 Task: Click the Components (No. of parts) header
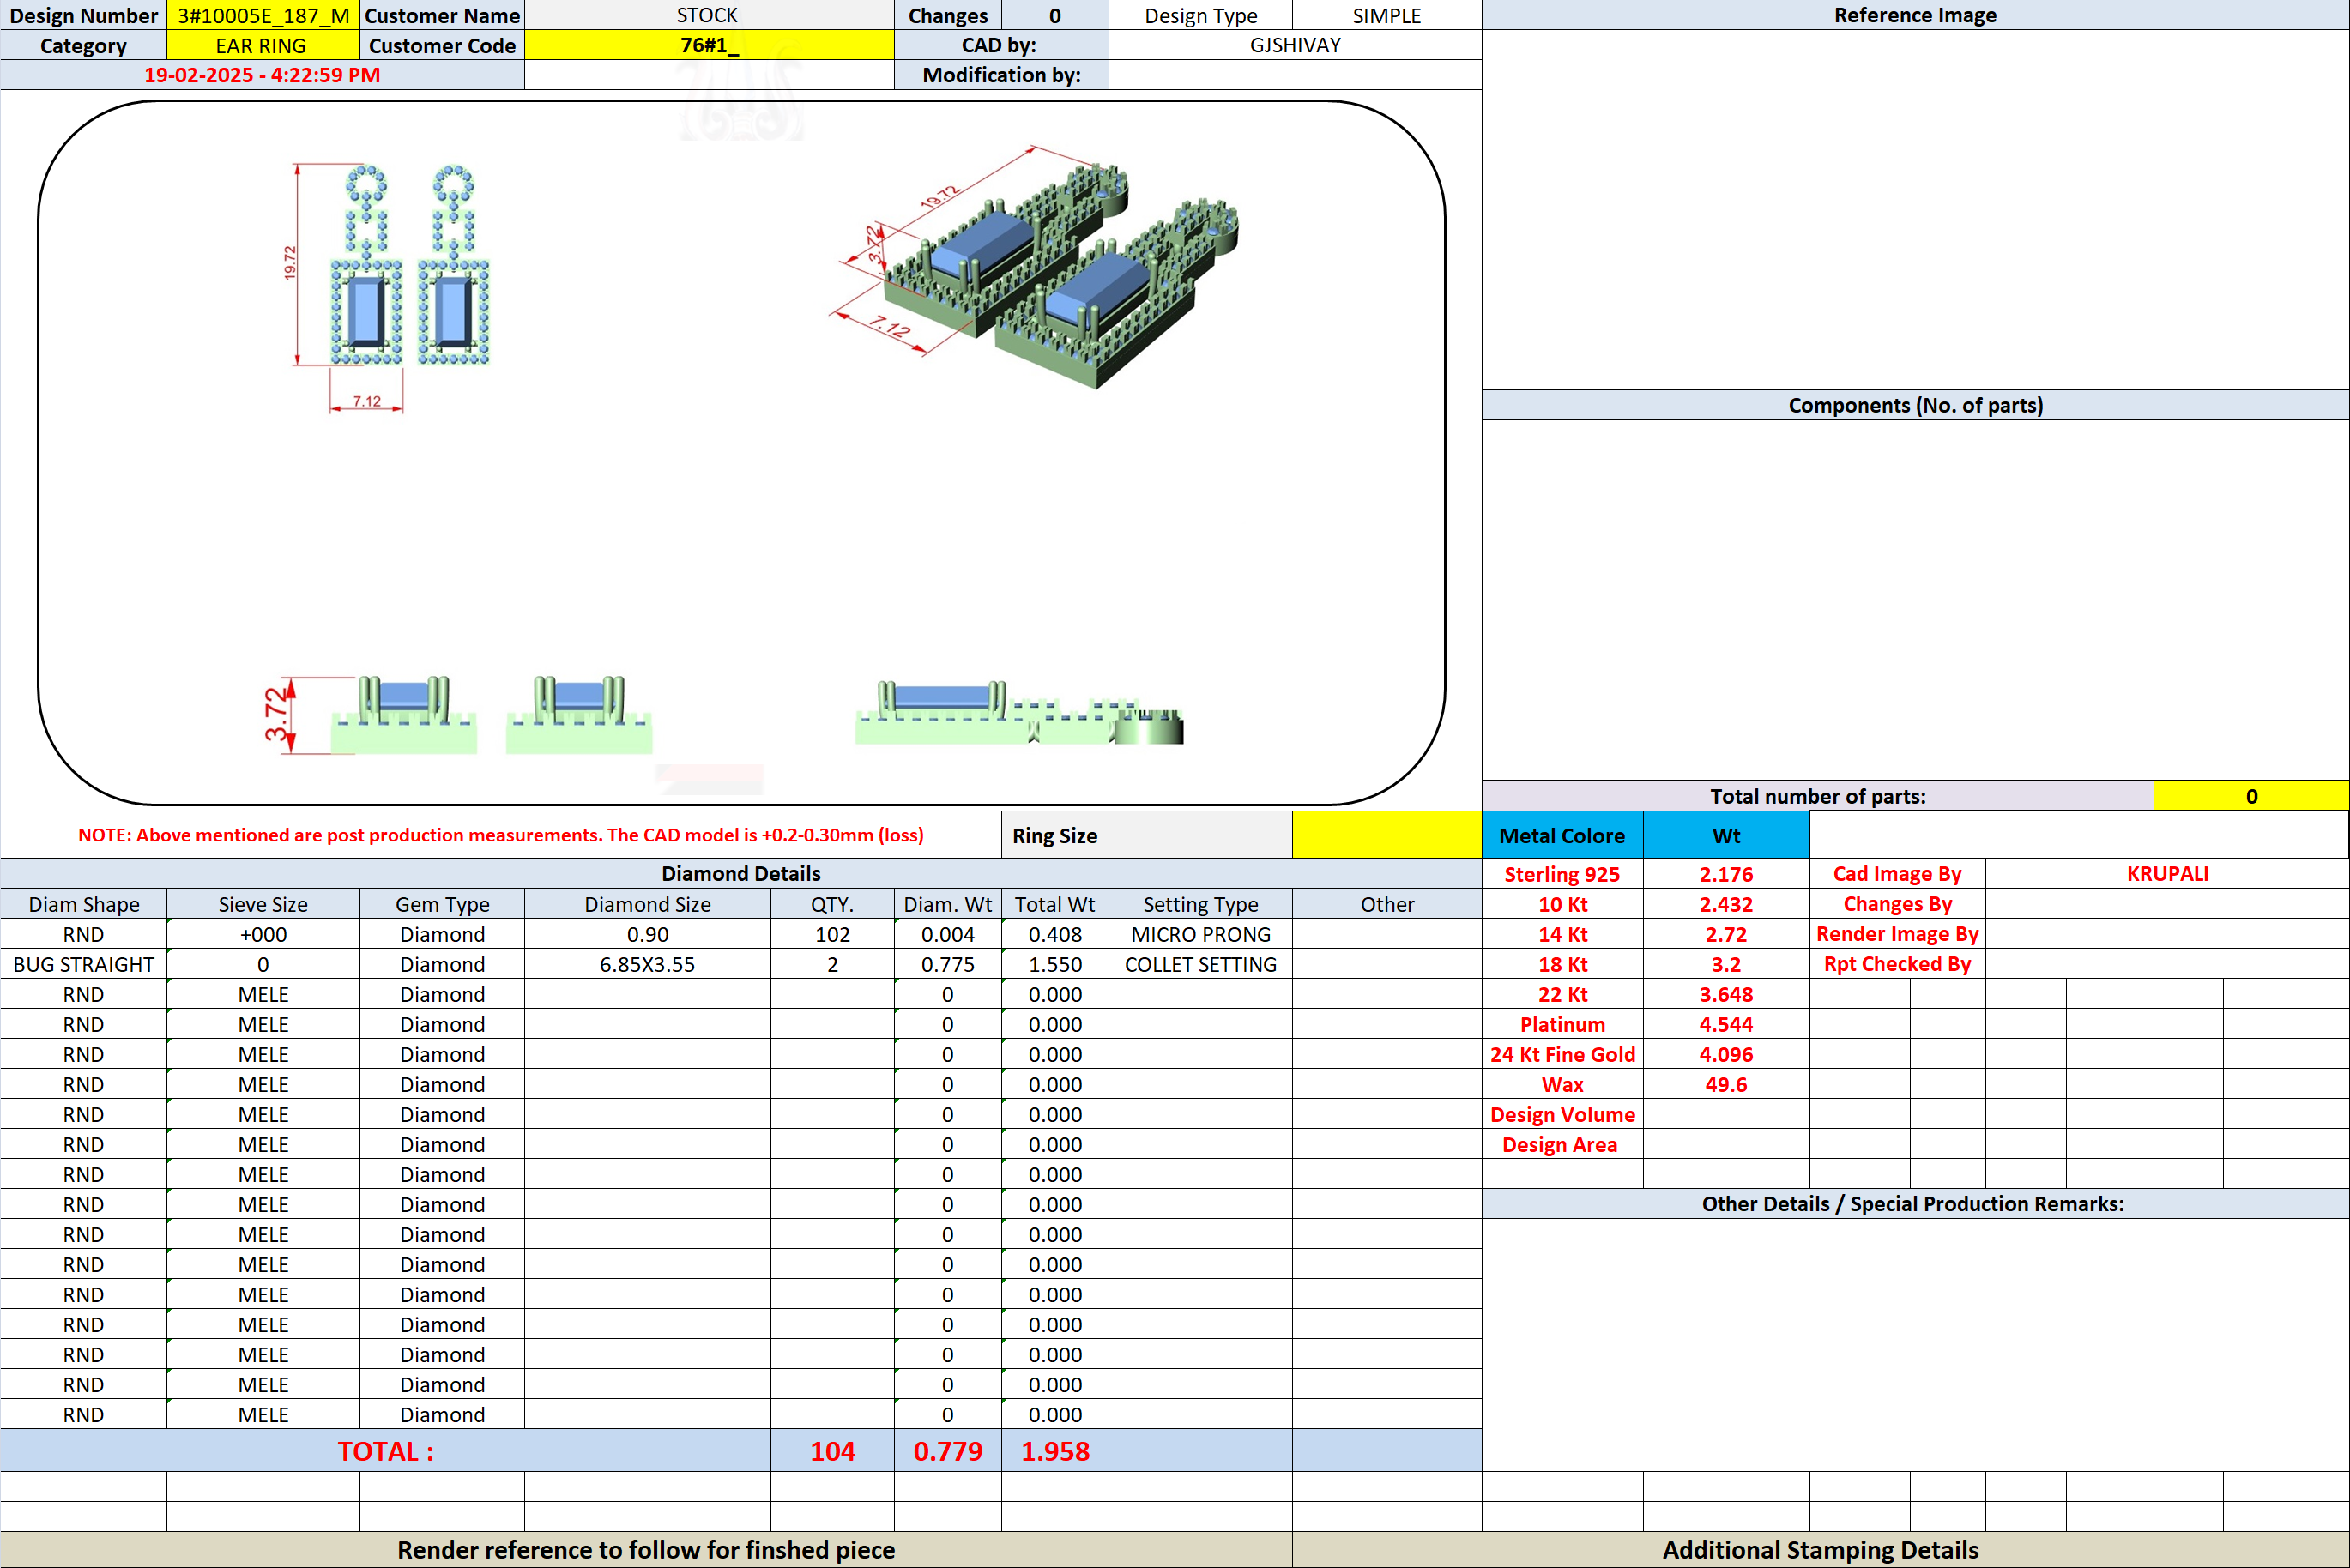1915,405
